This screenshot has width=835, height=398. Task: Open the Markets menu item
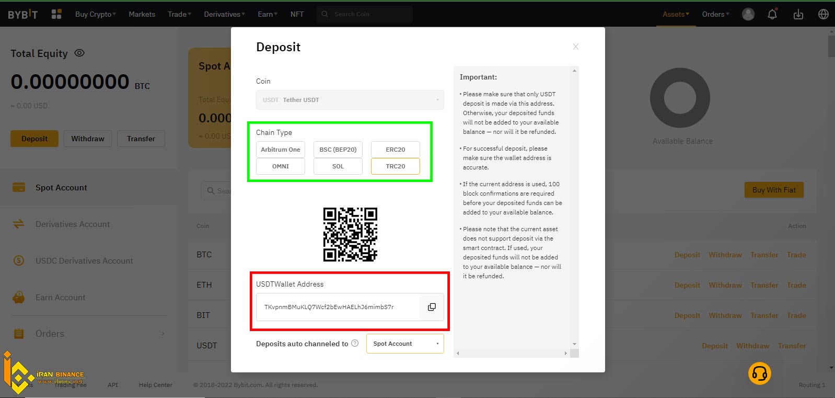[x=142, y=14]
